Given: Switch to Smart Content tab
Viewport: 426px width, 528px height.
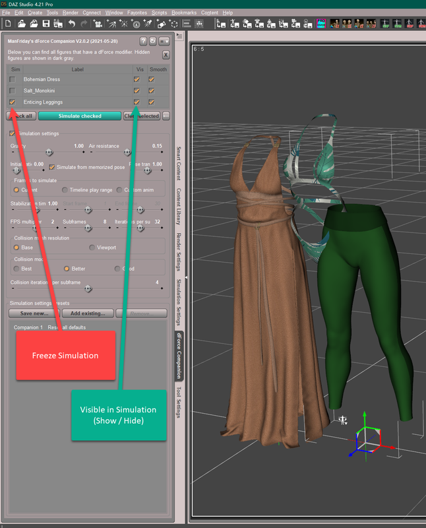Looking at the screenshot, I should [x=179, y=164].
